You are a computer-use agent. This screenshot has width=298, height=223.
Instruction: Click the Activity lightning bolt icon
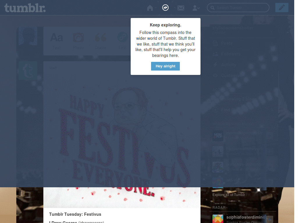pos(215,65)
